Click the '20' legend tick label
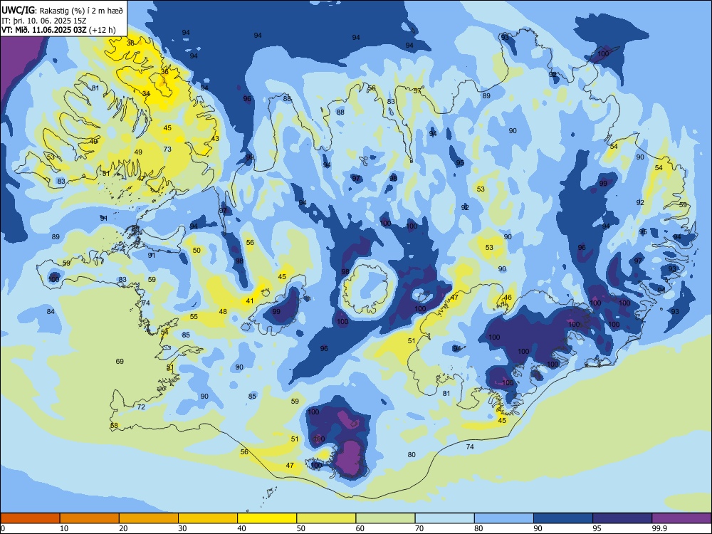Viewport: 712px width, 534px height. (x=123, y=528)
